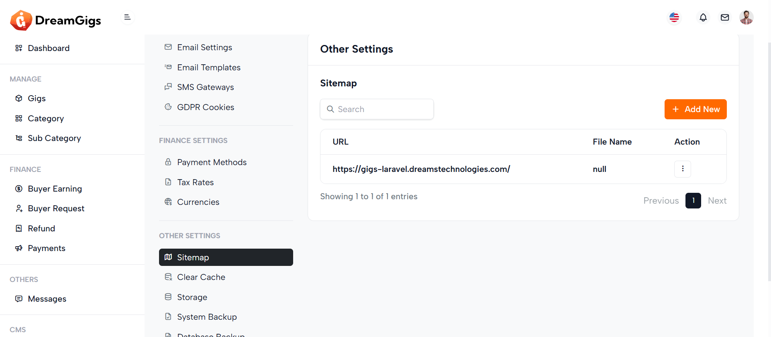Click the Add New button

coord(696,109)
